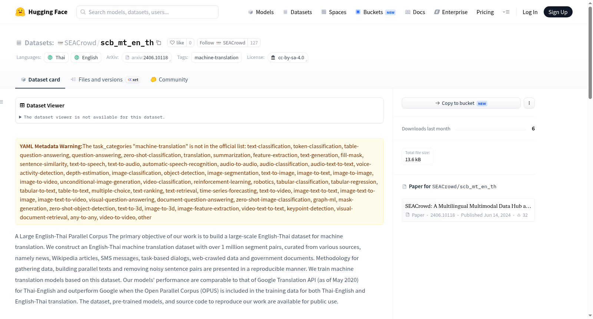Focus the search models and datasets field
593x319 pixels.
[x=148, y=12]
